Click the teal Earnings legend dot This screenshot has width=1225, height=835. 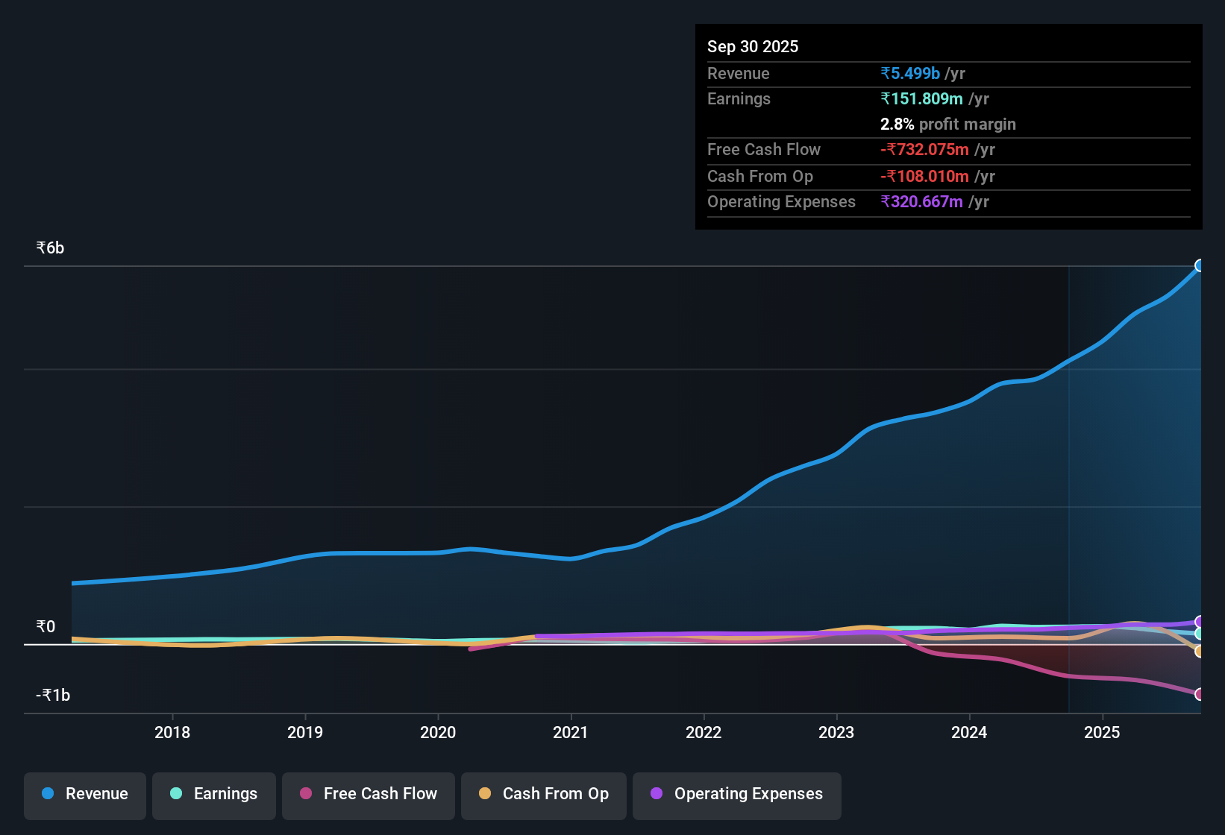(x=176, y=794)
